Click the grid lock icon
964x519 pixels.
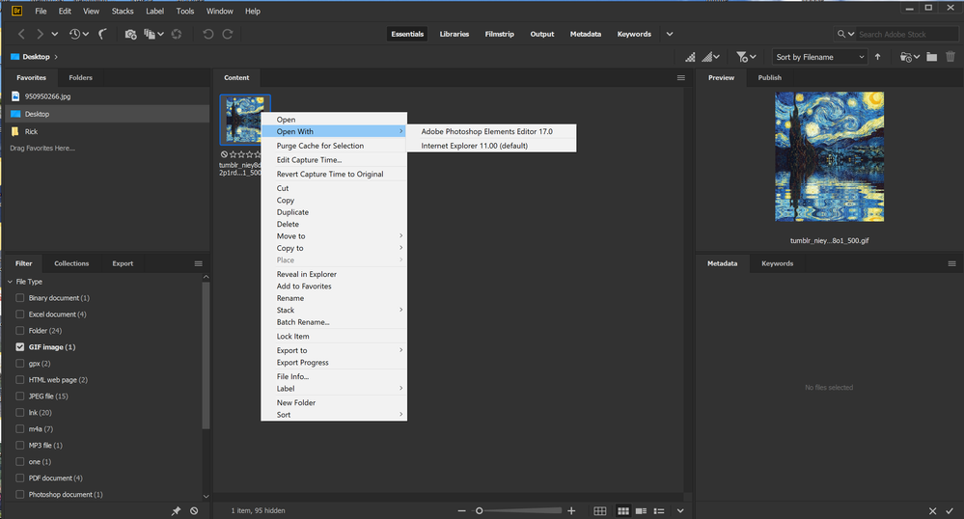coord(600,511)
